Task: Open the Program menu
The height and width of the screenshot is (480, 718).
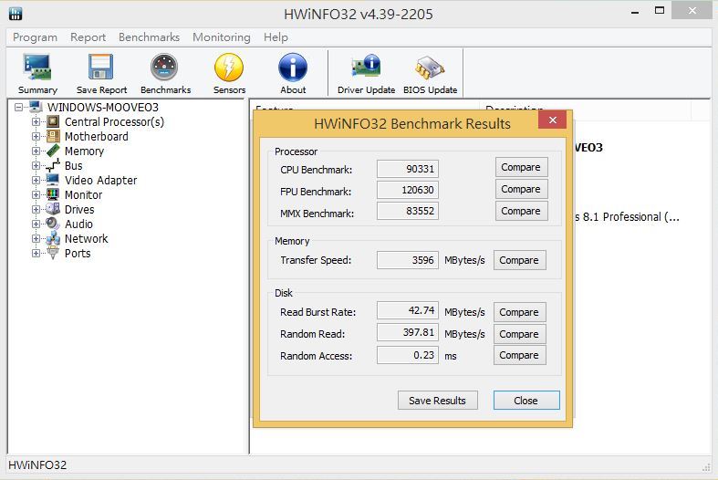Action: [x=36, y=37]
